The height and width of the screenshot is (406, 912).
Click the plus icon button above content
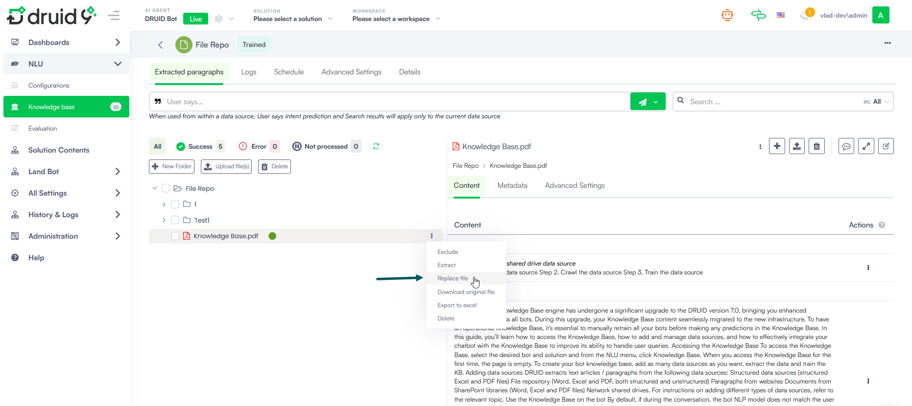click(x=777, y=146)
